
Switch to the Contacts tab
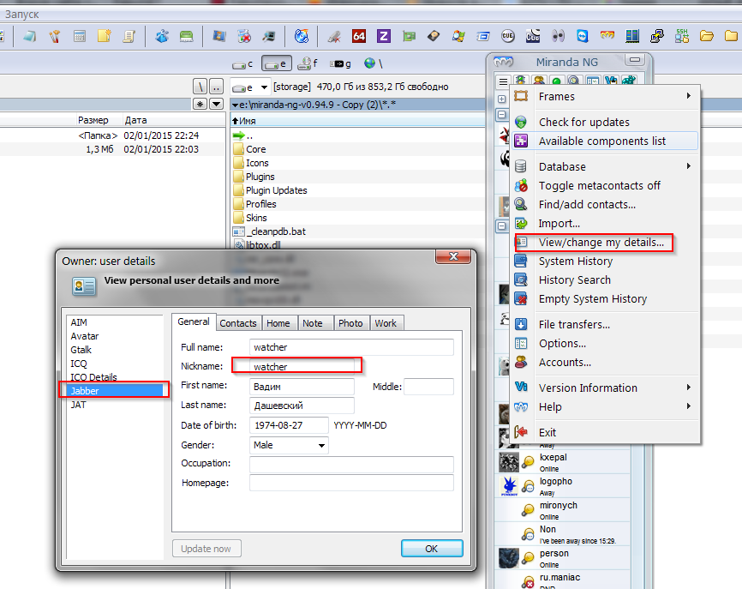tap(238, 323)
